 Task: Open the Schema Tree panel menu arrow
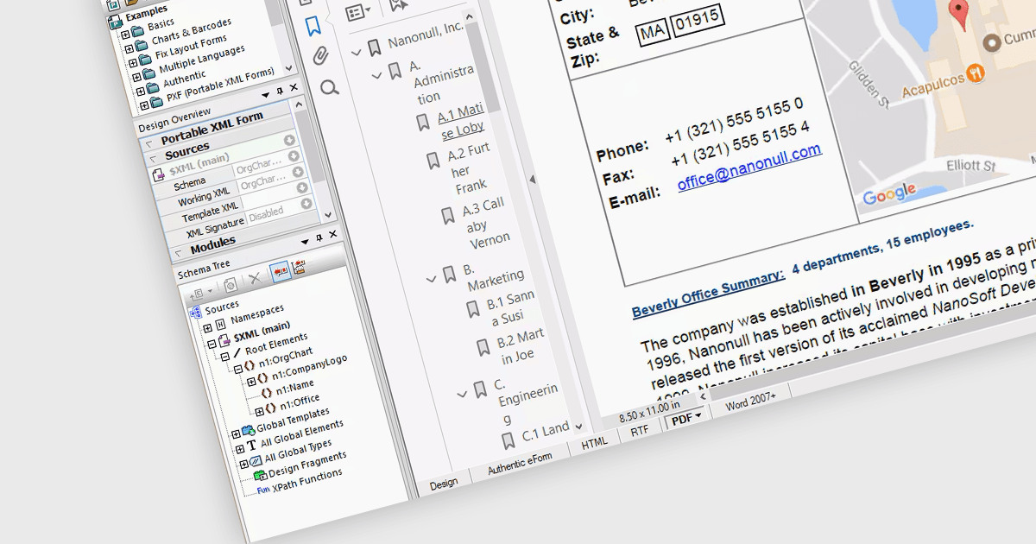pyautogui.click(x=305, y=242)
